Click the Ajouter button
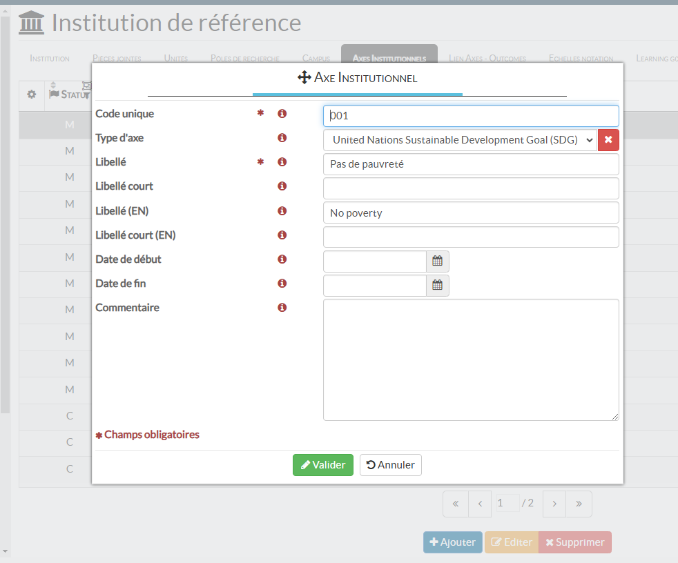The height and width of the screenshot is (563, 678). (x=452, y=542)
